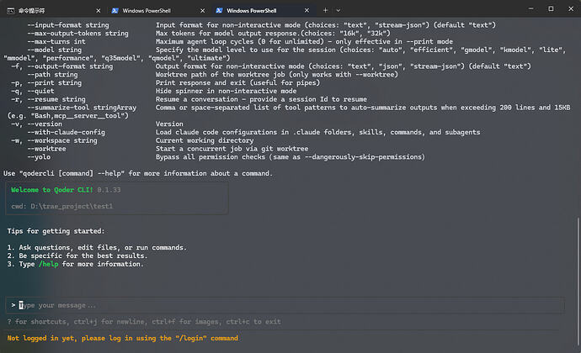
Task: Click the '--yolo' option text
Action: click(x=39, y=157)
